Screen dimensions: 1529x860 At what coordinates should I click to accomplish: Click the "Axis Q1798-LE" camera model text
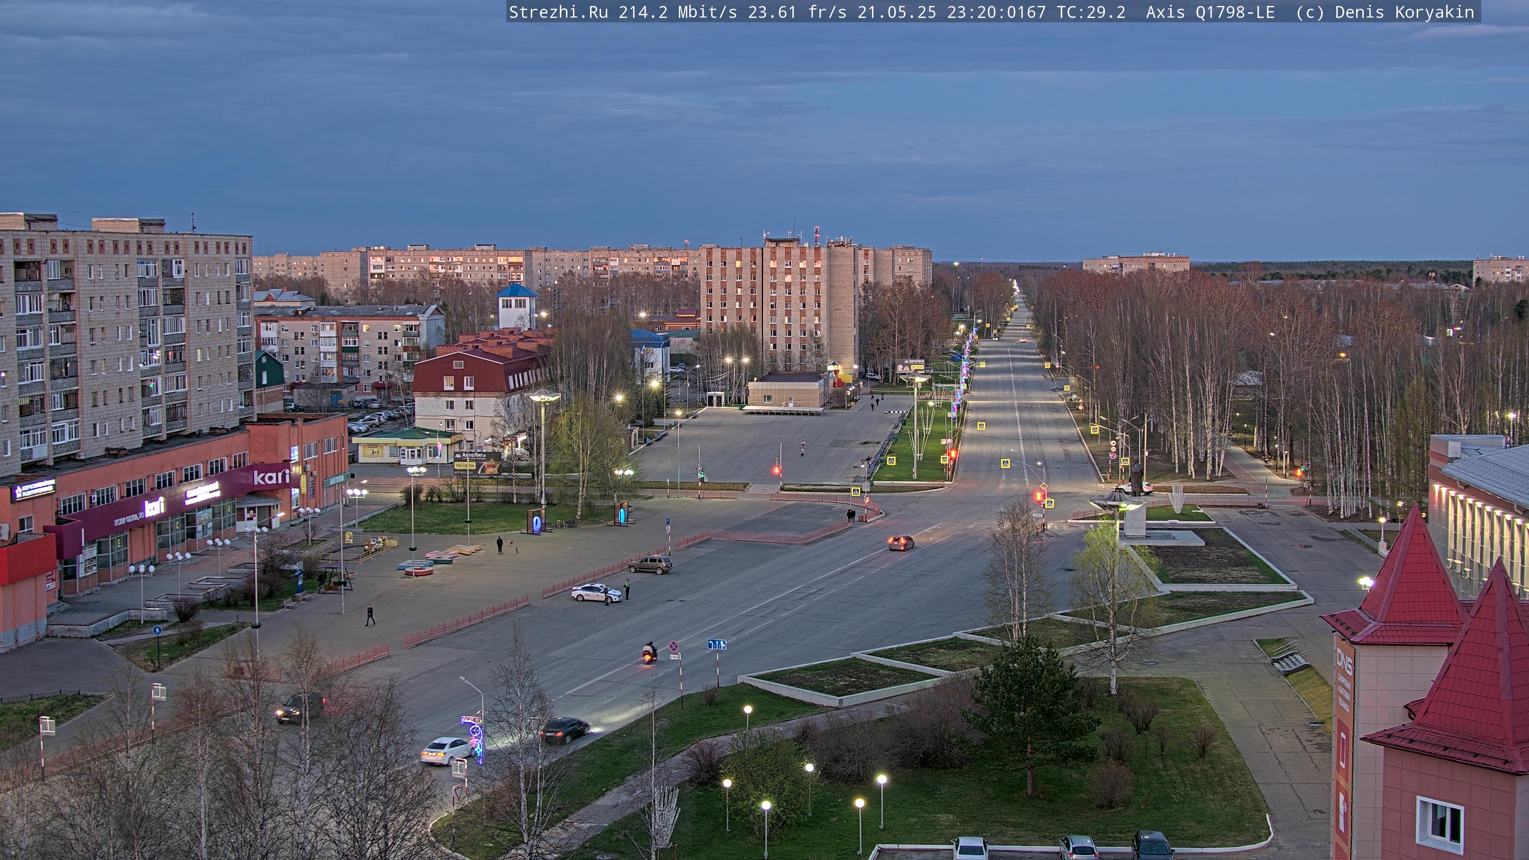click(x=1210, y=12)
